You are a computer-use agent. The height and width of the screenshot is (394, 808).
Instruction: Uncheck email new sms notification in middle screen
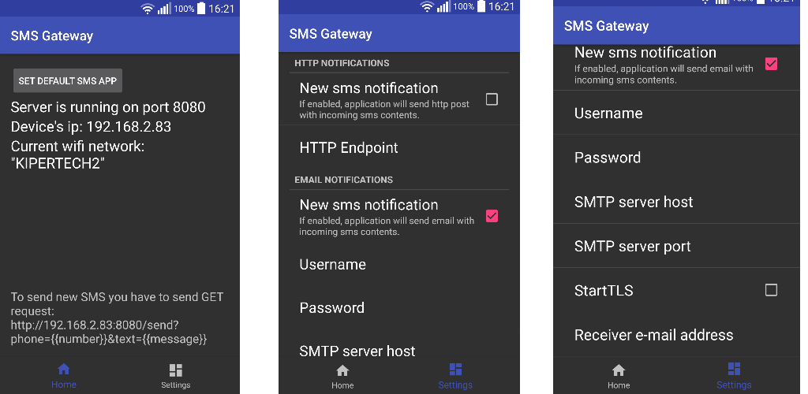[492, 216]
